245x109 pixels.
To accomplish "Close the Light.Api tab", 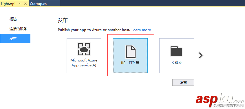I will [25, 3].
